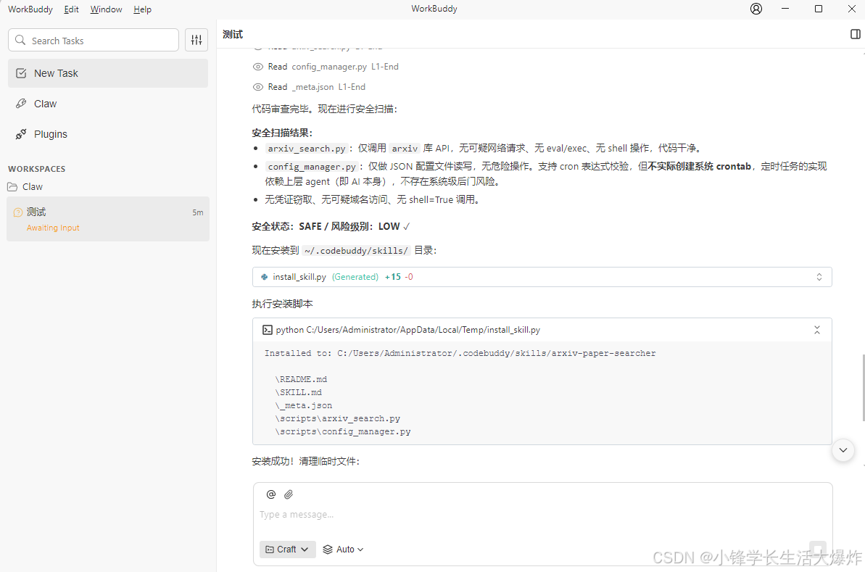Open Claw in the sidebar
Screen dimensions: 865x572
pos(107,104)
